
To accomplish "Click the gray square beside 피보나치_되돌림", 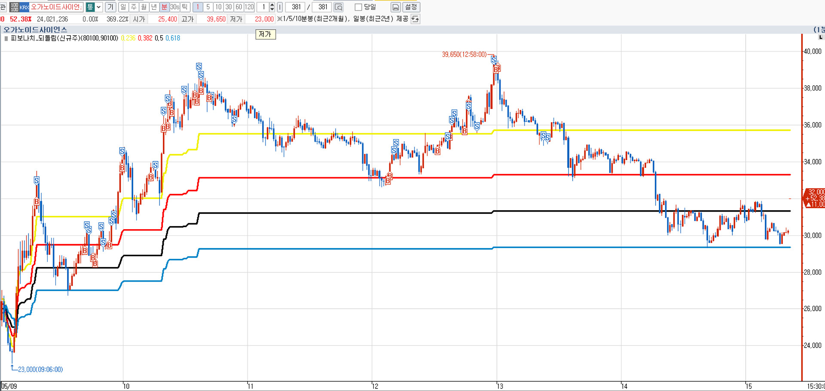I will pos(6,38).
